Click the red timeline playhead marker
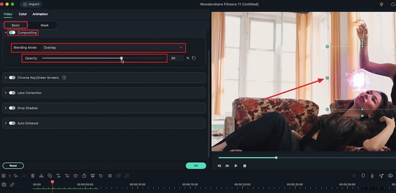Viewport: 396px width, 193px height. click(x=52, y=182)
